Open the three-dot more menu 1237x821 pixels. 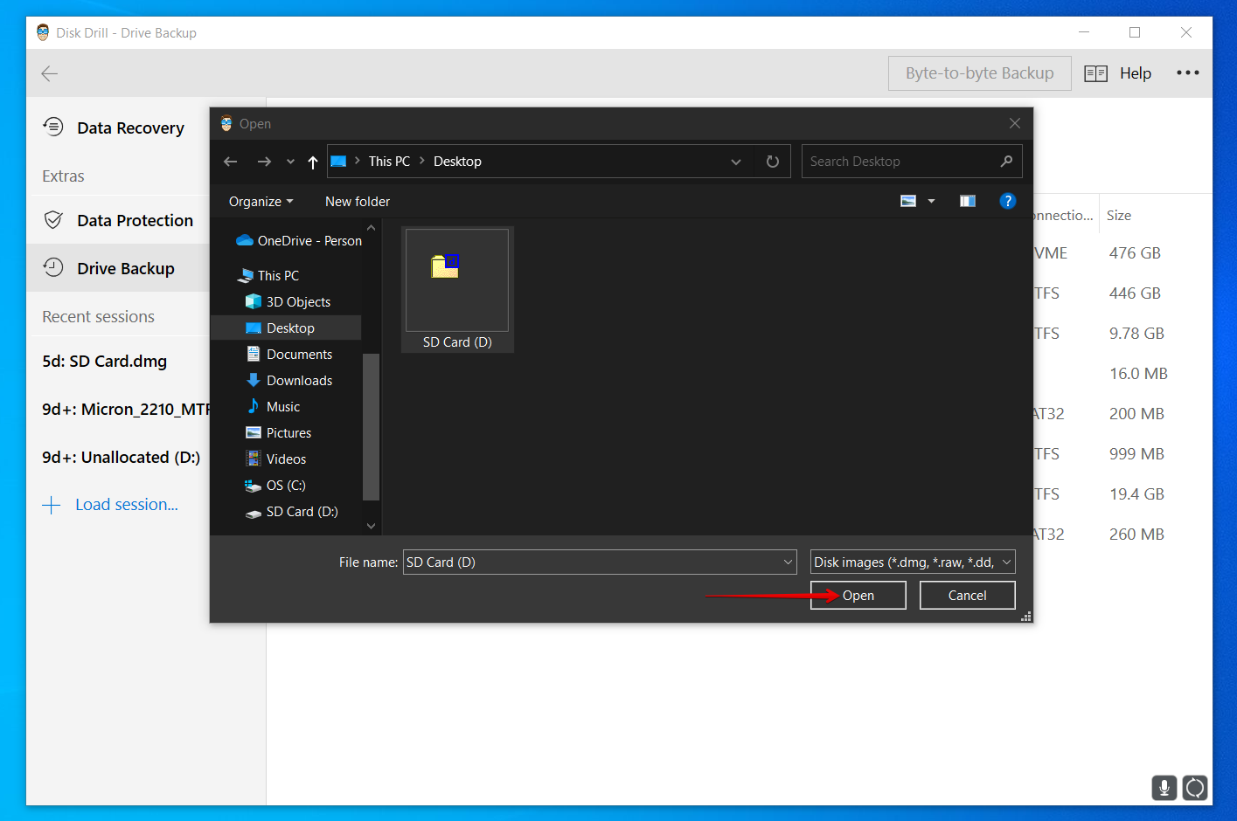coord(1187,73)
